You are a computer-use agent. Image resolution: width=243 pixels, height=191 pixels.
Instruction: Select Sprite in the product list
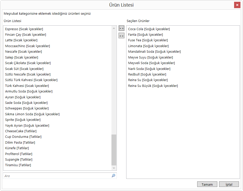[x=23, y=120]
